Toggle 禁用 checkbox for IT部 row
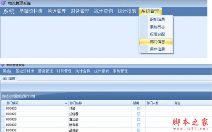This screenshot has width=212, height=132. [x=139, y=108]
